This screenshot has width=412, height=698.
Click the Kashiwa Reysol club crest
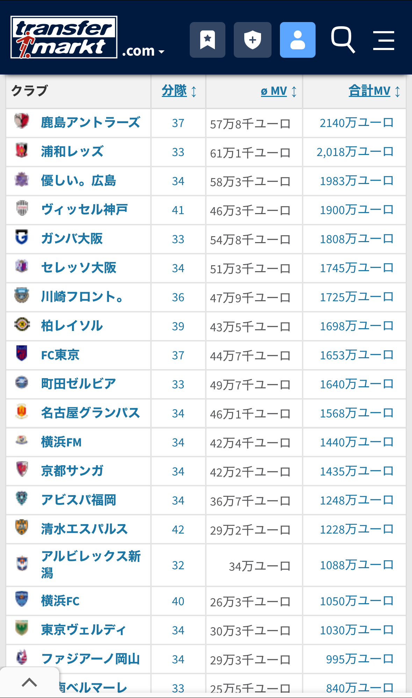click(22, 324)
